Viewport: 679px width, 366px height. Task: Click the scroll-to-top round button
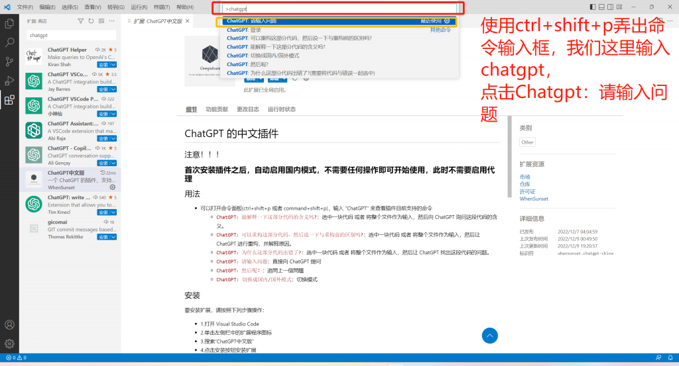tap(490, 336)
